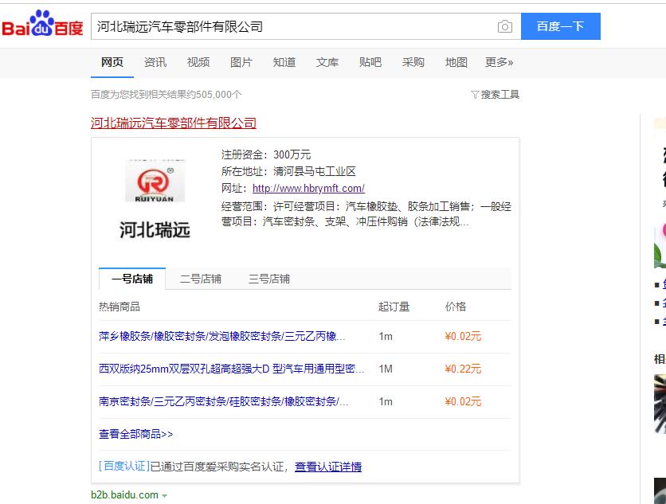The height and width of the screenshot is (504, 666).
Task: Click the 百度一下 search button
Action: point(561,26)
